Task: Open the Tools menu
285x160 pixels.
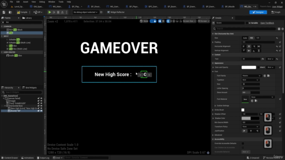Action: pyautogui.click(x=61, y=2)
